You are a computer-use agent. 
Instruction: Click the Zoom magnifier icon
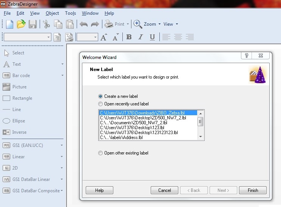tap(137, 24)
